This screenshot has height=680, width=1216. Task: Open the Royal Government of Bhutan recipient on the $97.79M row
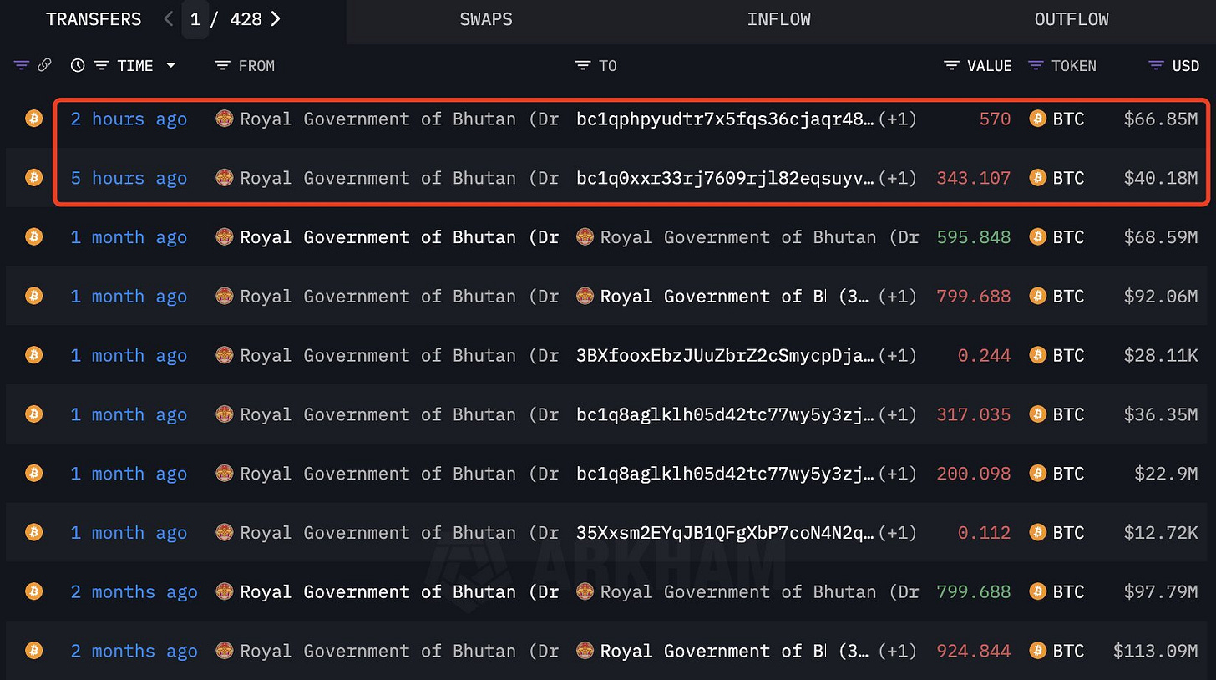pos(759,591)
